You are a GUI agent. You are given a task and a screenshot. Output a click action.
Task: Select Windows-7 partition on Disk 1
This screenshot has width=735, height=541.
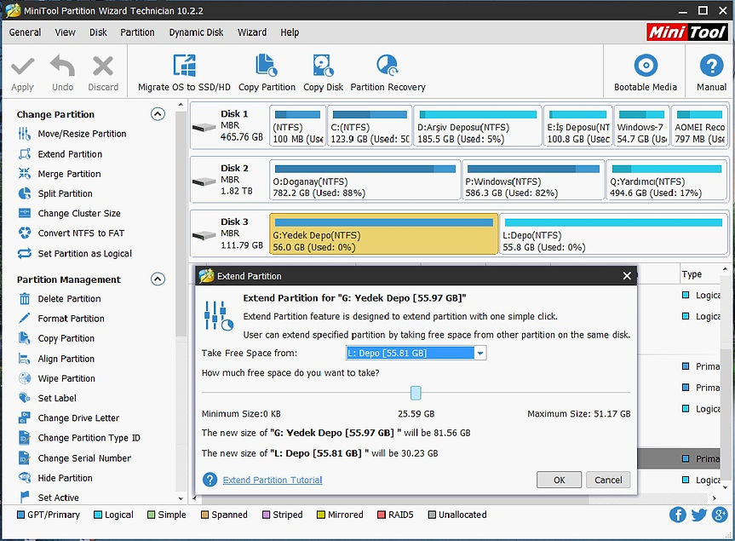pyautogui.click(x=641, y=126)
